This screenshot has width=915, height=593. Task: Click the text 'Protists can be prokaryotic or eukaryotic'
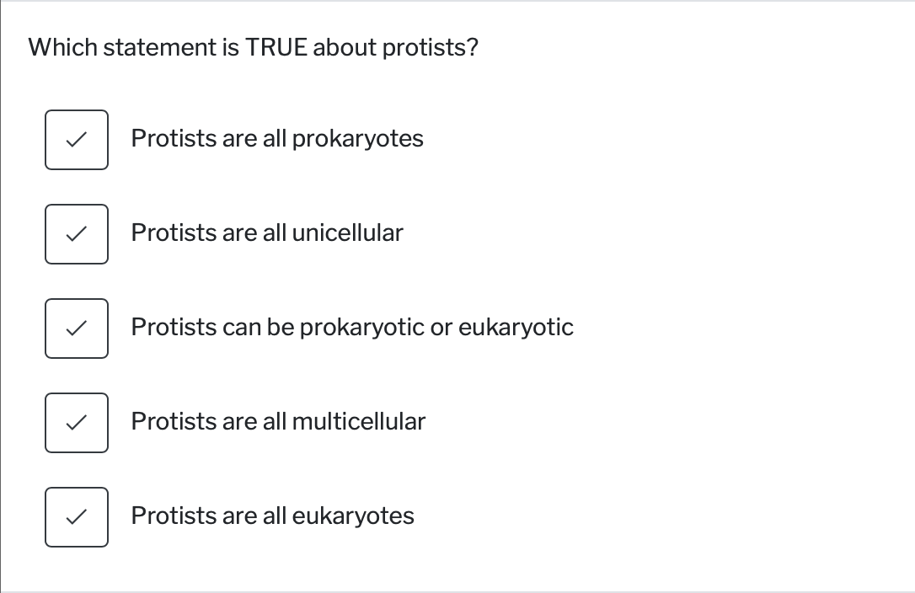point(352,328)
